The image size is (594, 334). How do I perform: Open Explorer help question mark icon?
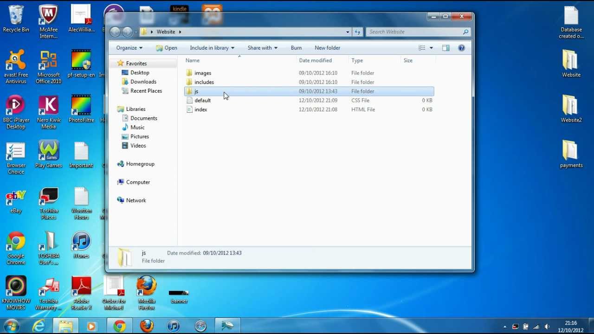click(x=461, y=48)
